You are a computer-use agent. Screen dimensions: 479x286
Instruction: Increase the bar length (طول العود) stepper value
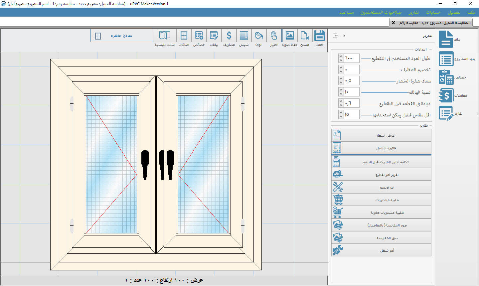coord(341,57)
